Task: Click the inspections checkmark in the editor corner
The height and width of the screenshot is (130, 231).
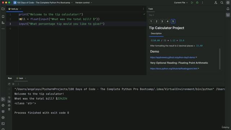Action: pos(144,14)
